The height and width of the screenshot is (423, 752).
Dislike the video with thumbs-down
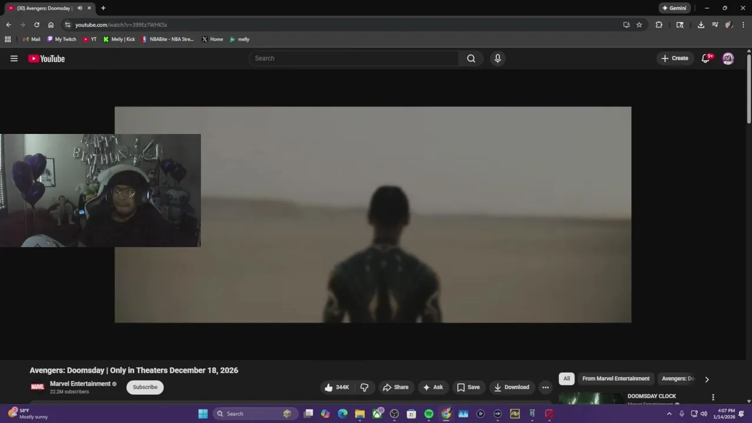tap(364, 387)
